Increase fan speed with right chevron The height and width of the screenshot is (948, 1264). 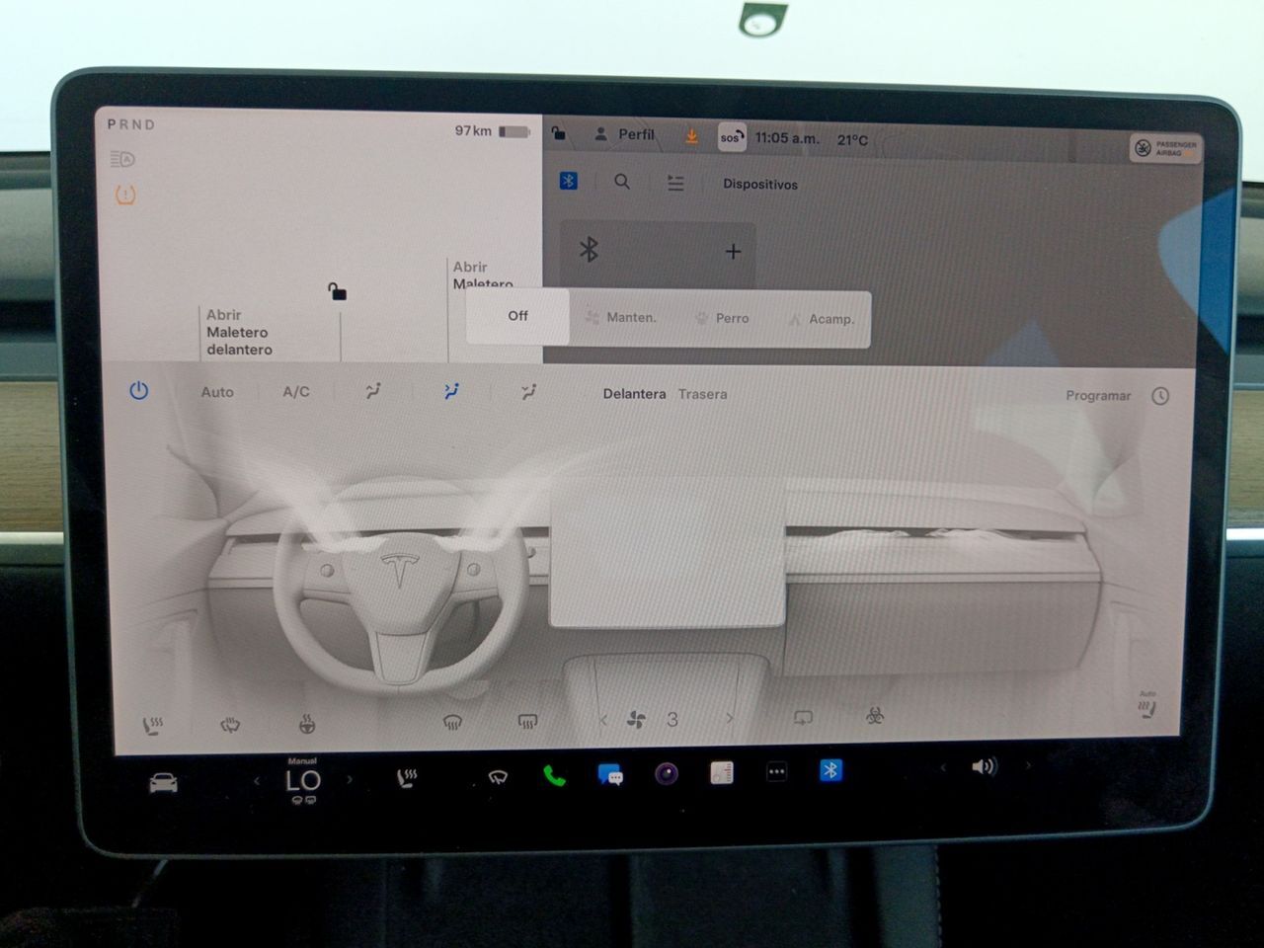tap(730, 719)
